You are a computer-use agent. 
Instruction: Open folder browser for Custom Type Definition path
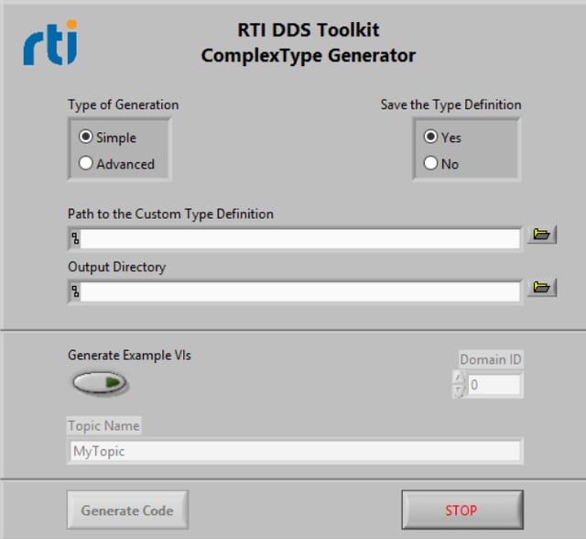point(542,235)
